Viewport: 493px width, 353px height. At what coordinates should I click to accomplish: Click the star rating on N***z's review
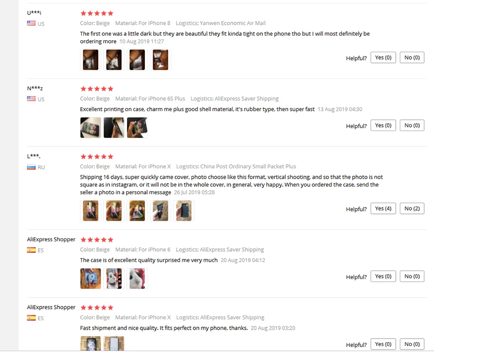pos(97,89)
